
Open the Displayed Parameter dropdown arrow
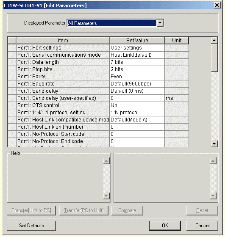pyautogui.click(x=160, y=23)
